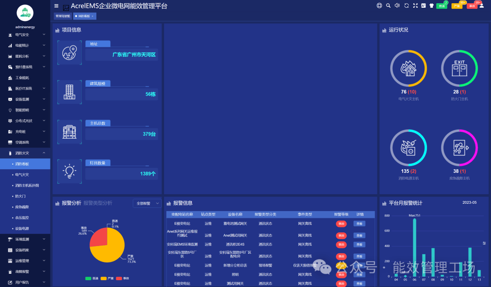This screenshot has height=287, width=491.
Task: Open the 余压监控 submenu item
Action: (x=25, y=218)
